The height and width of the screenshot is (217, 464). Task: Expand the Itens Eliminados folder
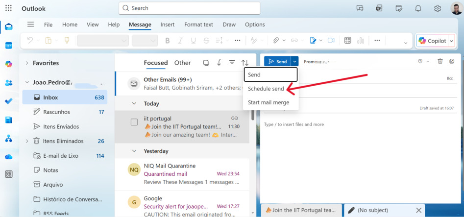click(x=27, y=141)
